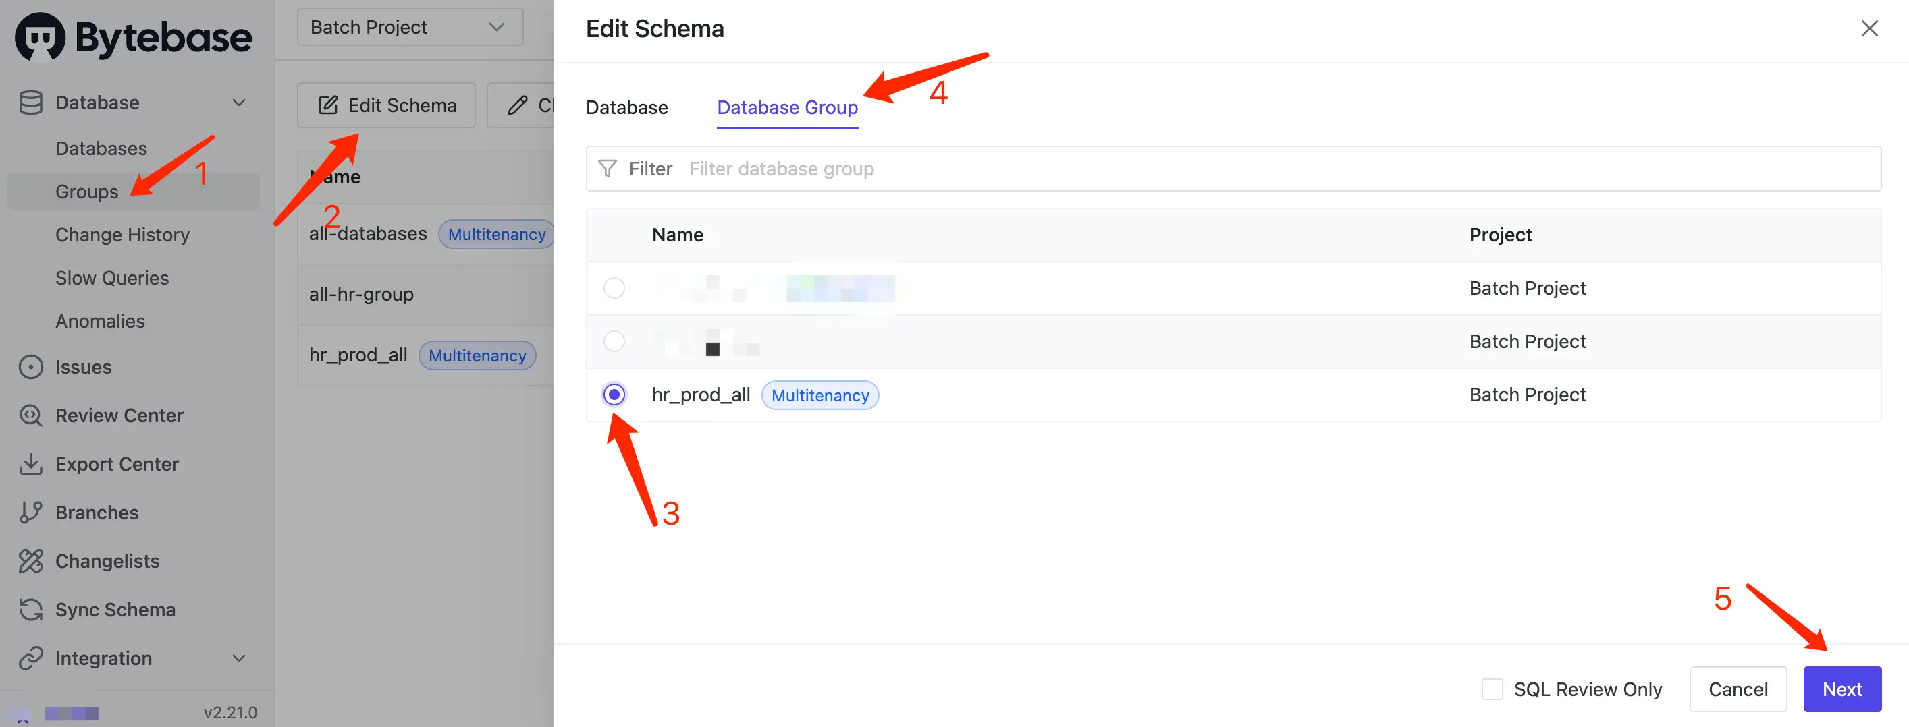Switch to the Database tab

(626, 107)
